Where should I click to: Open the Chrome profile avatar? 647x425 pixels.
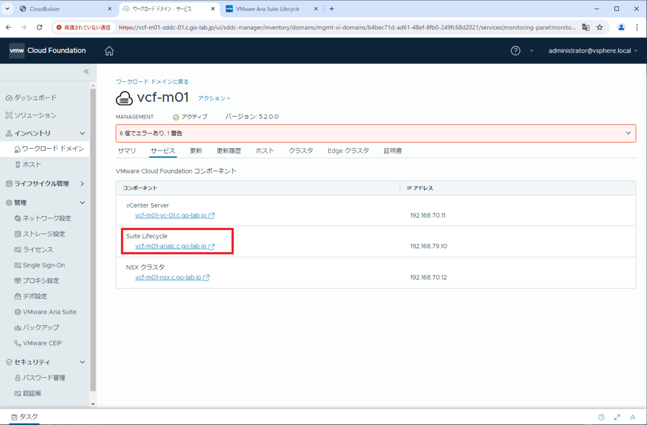[x=621, y=27]
